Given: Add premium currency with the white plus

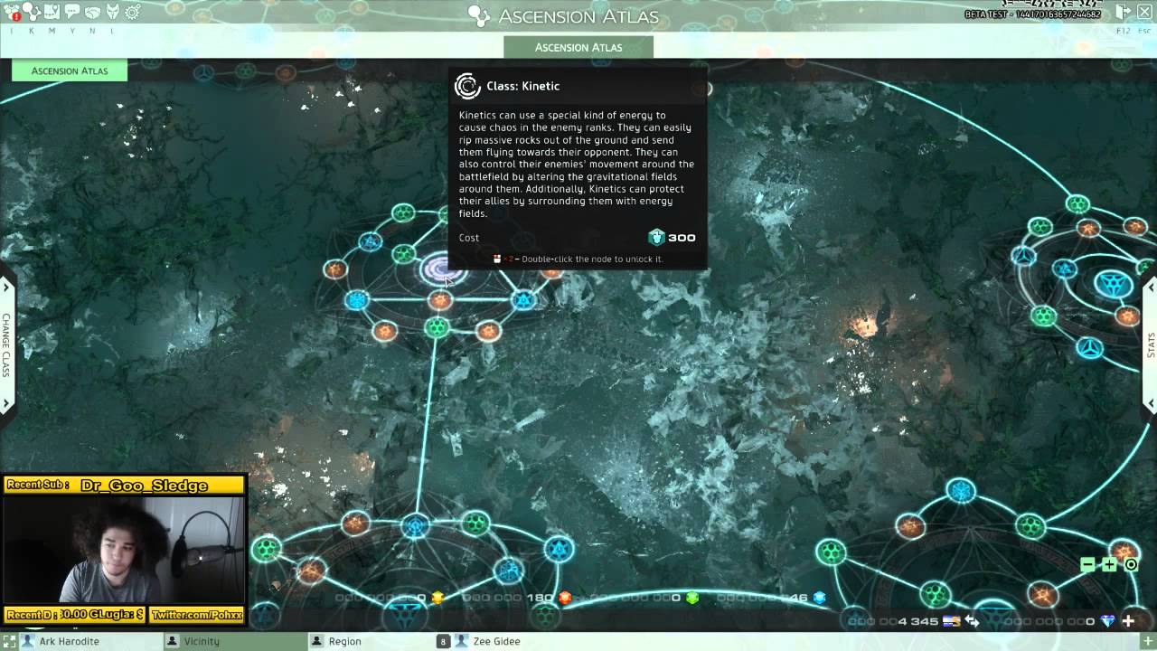Looking at the screenshot, I should point(1128,621).
